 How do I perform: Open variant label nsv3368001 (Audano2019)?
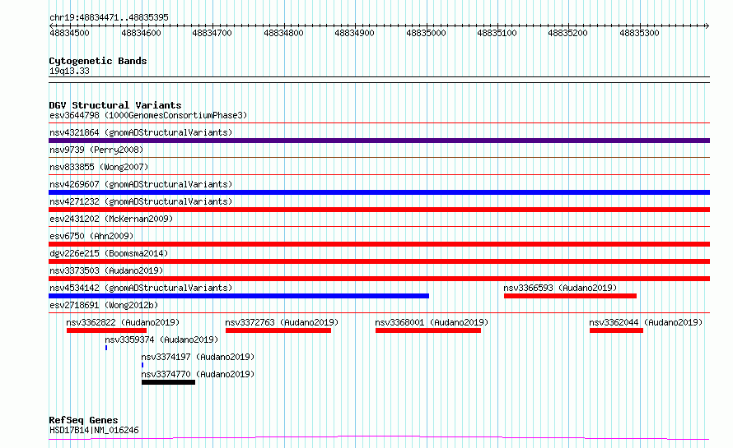(432, 322)
